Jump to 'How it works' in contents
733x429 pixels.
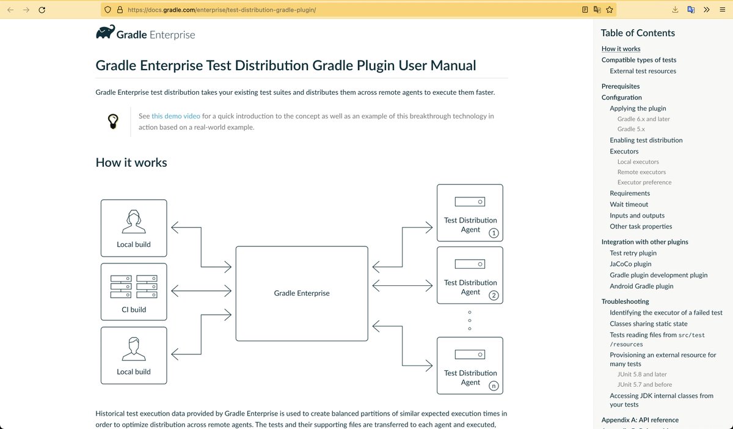(x=621, y=49)
